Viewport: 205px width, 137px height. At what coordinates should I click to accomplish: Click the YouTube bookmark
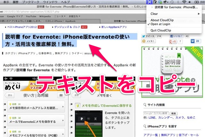click(x=31, y=16)
